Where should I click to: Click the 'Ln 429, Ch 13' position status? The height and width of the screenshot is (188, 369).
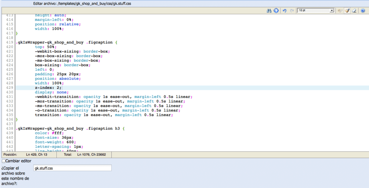point(37,155)
